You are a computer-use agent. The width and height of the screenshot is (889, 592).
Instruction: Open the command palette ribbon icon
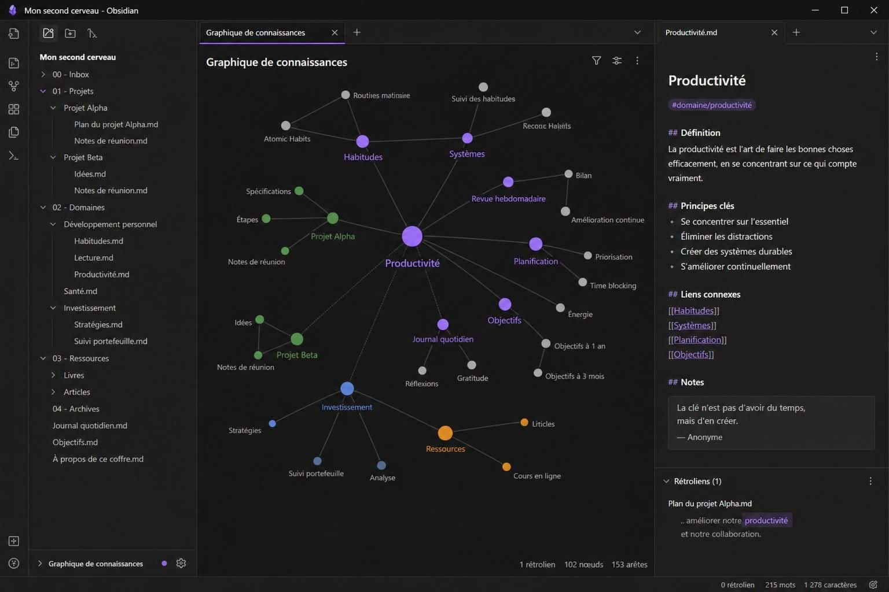tap(14, 156)
